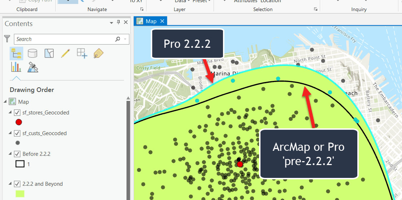Click gray dot symbol of sf_custs_Geocoded
The image size is (402, 200).
(18, 143)
